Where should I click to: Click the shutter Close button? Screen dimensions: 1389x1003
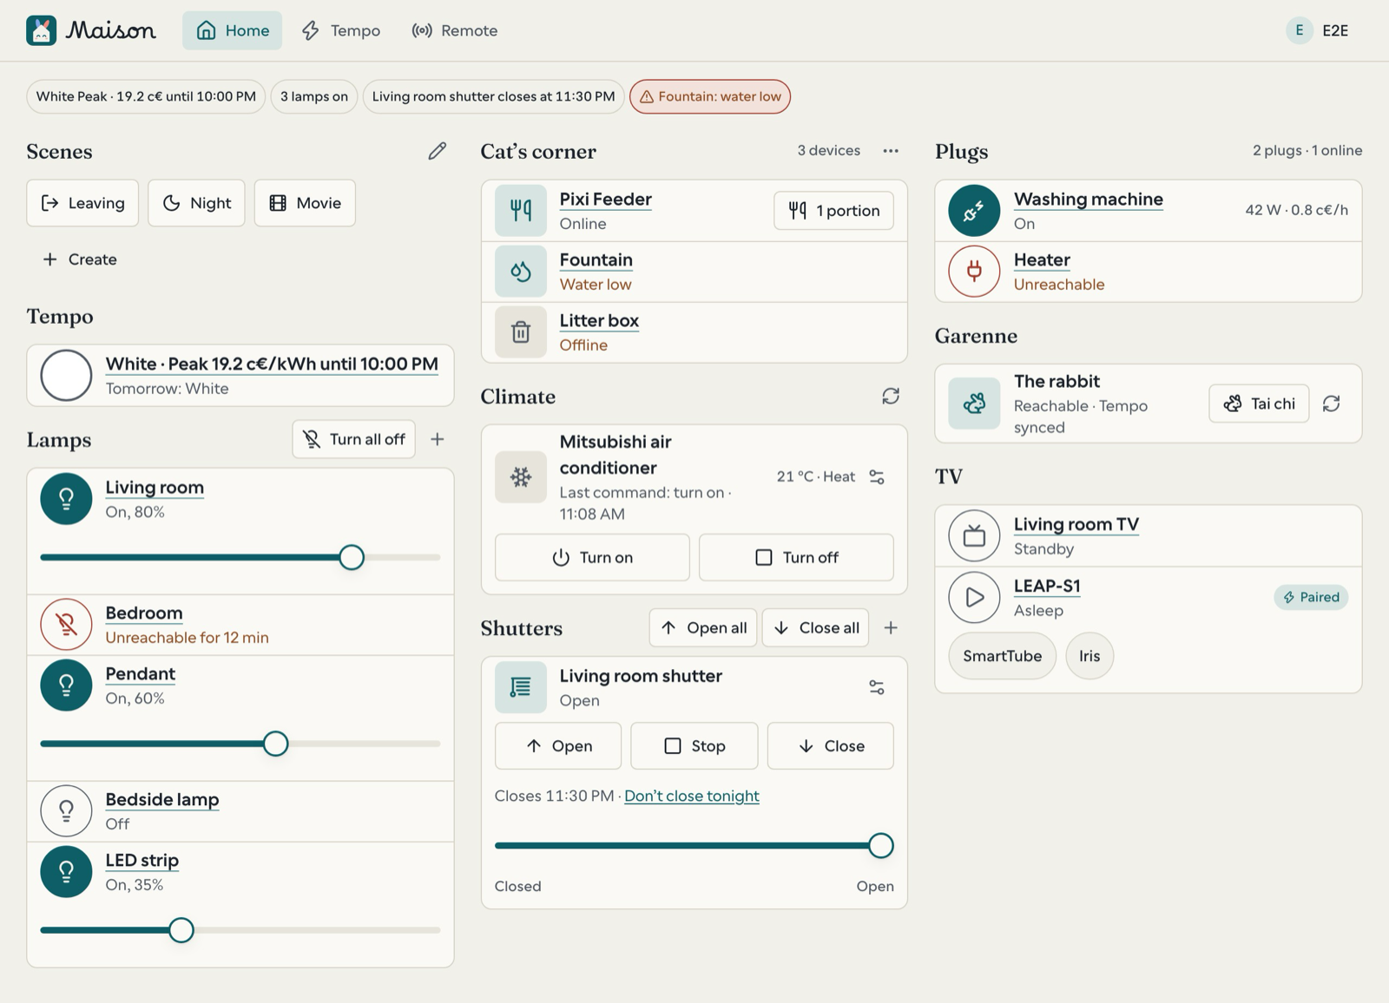(831, 746)
